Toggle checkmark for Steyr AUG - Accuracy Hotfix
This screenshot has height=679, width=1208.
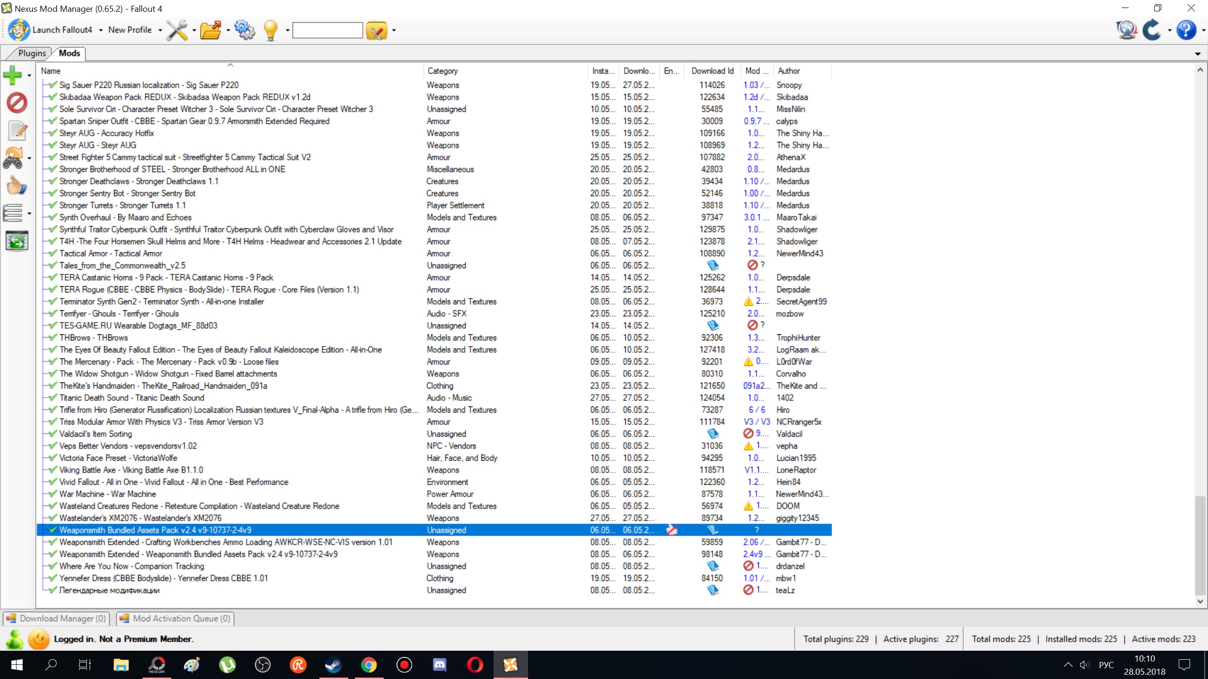53,133
